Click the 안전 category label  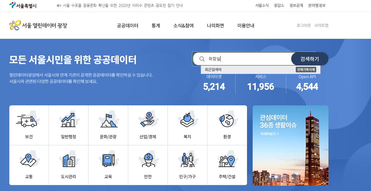pos(148,177)
